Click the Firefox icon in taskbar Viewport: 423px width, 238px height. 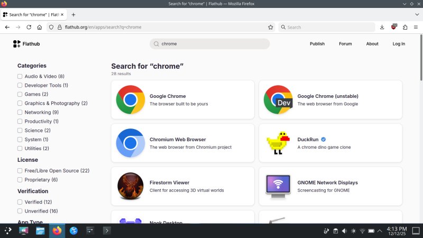point(57,231)
